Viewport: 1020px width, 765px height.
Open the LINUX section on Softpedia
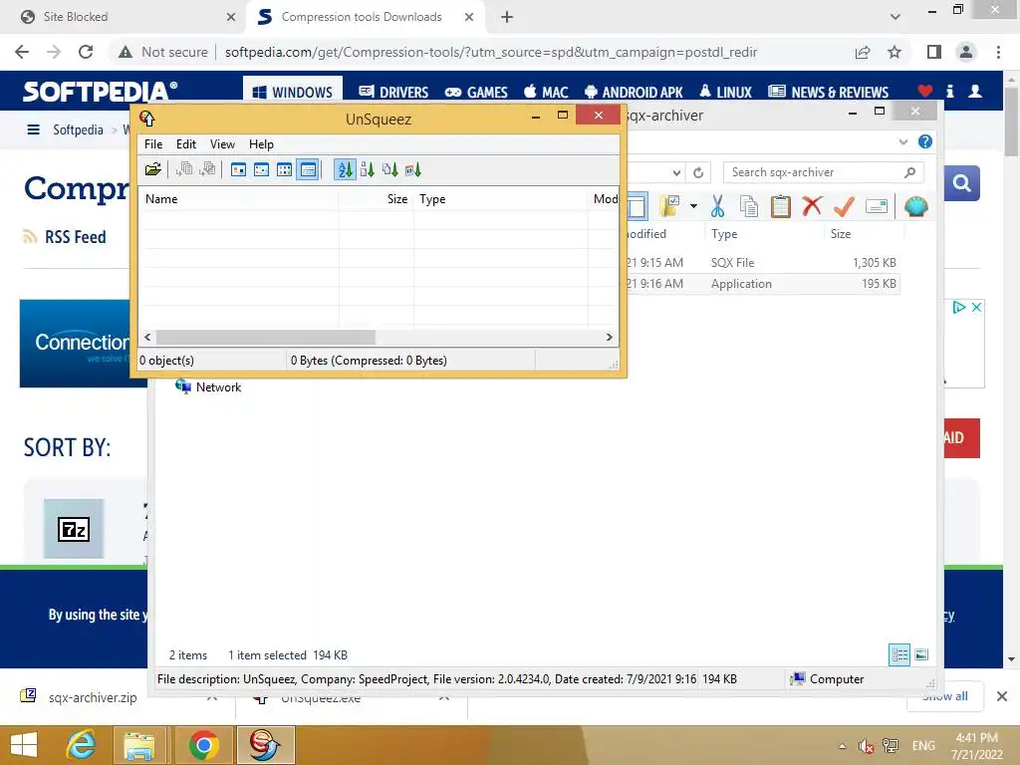point(725,92)
